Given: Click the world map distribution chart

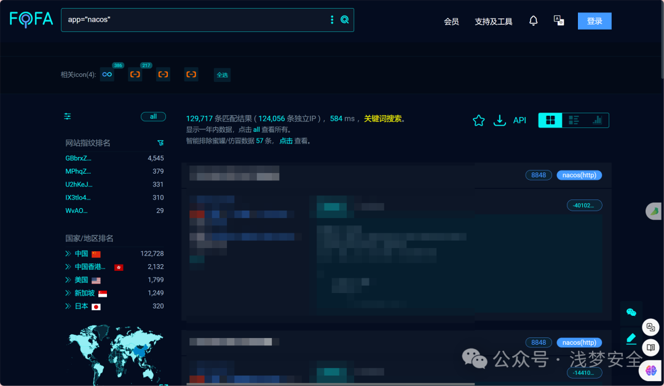Looking at the screenshot, I should (x=116, y=354).
